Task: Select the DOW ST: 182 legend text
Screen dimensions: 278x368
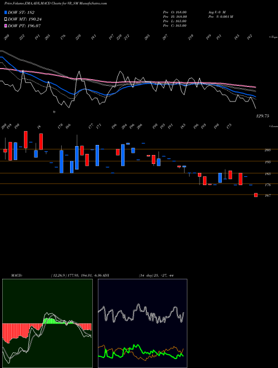Action: (x=21, y=12)
